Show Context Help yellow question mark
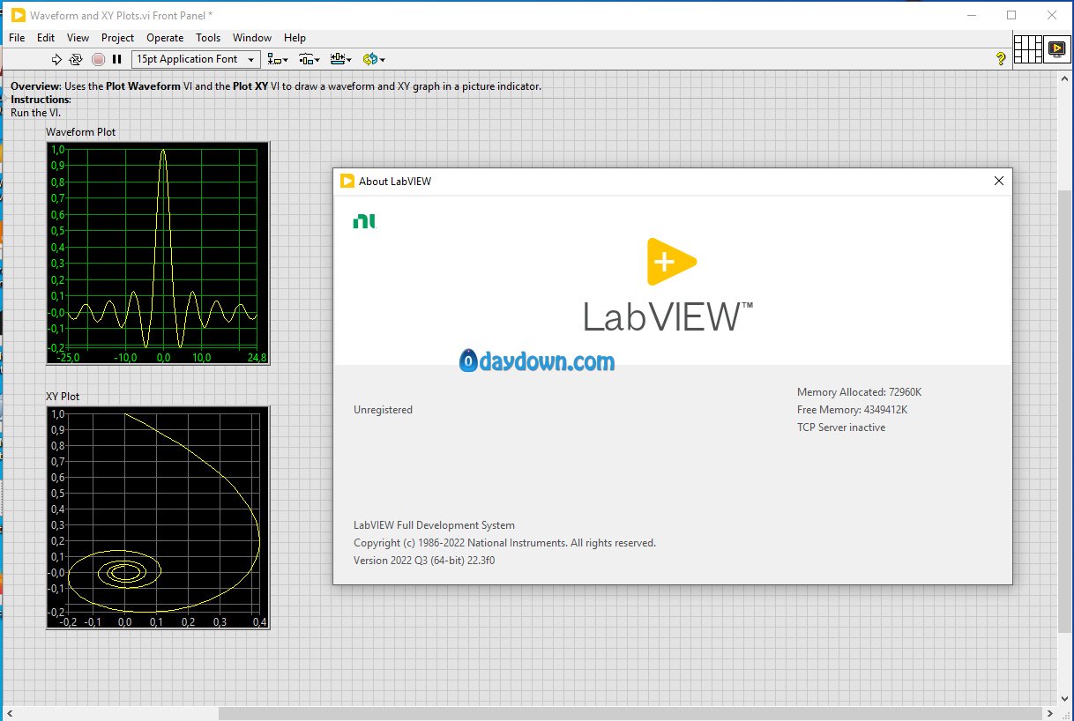This screenshot has width=1074, height=721. (1001, 59)
